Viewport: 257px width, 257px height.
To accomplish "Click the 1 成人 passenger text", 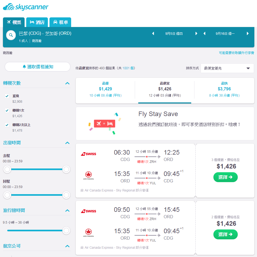I will coord(23,41).
